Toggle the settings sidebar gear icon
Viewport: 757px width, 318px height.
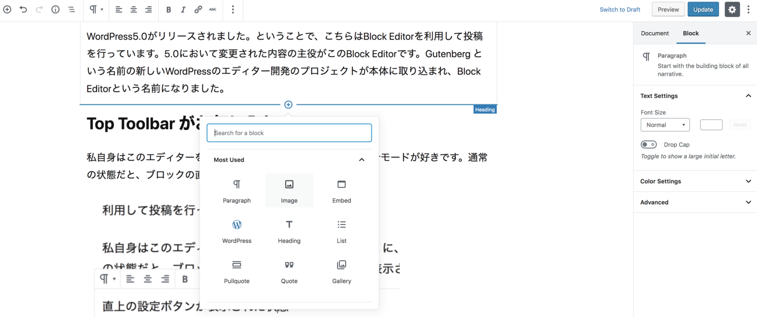732,9
